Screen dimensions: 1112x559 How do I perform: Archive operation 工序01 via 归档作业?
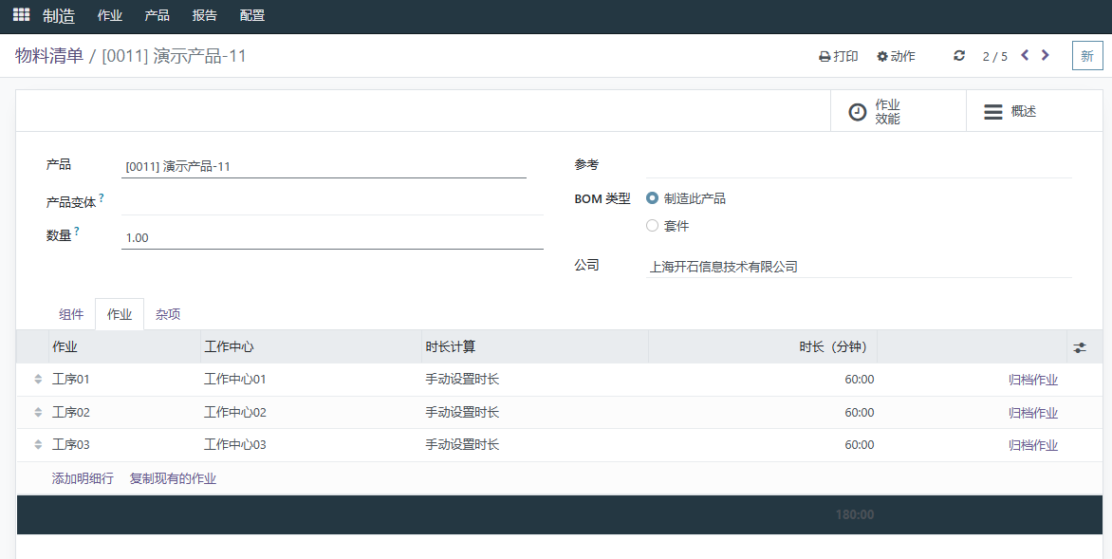1032,381
